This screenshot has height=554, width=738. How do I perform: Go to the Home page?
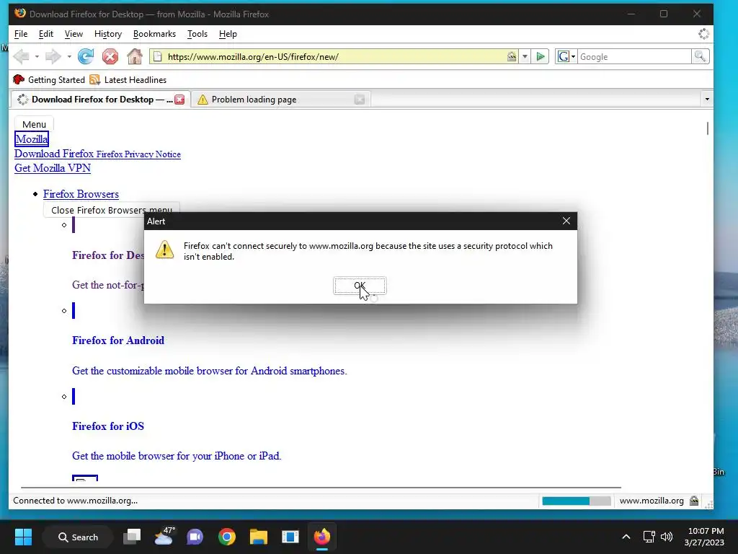135,56
